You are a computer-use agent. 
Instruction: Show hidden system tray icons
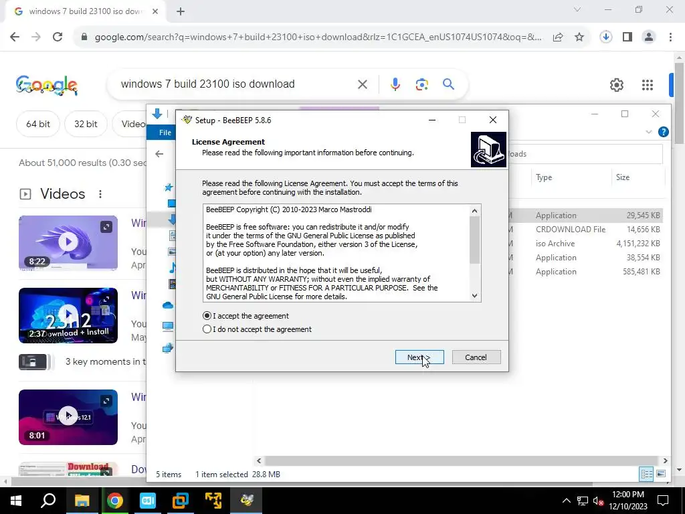pos(566,501)
